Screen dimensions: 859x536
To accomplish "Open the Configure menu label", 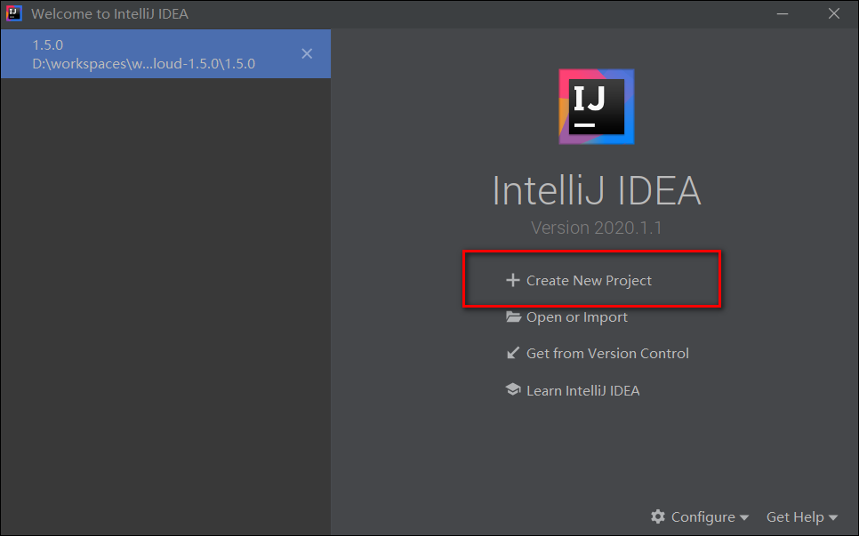I will [x=702, y=516].
